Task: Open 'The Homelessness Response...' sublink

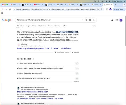Action: click(x=26, y=99)
